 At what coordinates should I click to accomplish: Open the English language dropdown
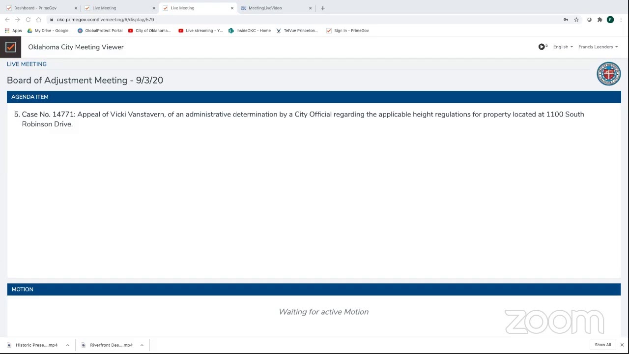click(563, 47)
